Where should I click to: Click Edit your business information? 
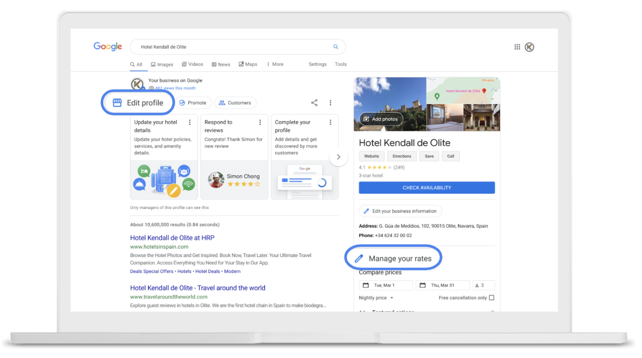click(400, 211)
